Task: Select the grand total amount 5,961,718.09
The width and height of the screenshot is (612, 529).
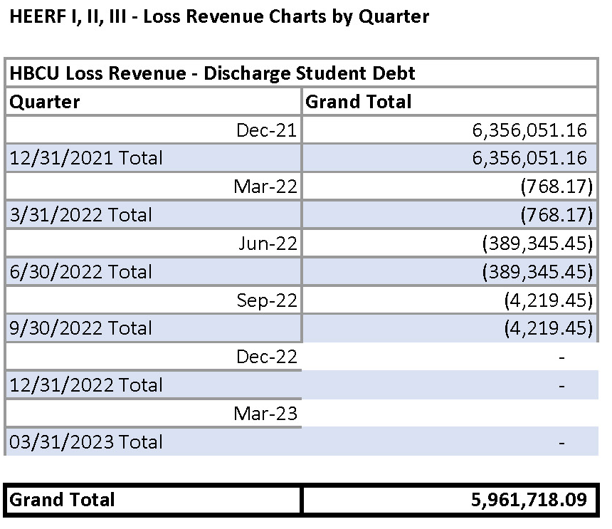Action: 529,500
